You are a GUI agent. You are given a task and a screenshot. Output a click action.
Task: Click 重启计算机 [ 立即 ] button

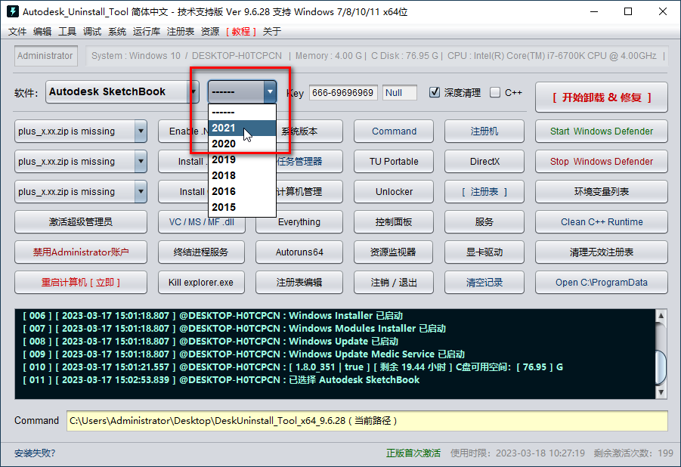[81, 283]
